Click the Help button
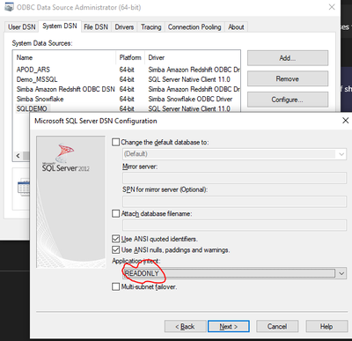The width and height of the screenshot is (352, 341). click(326, 326)
